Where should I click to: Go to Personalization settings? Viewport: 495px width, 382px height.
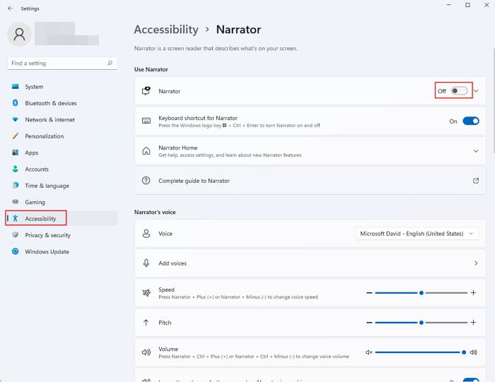tap(62, 136)
